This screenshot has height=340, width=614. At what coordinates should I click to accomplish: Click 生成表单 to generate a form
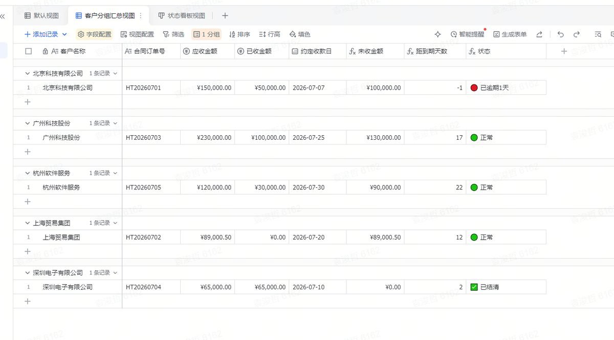(x=510, y=34)
